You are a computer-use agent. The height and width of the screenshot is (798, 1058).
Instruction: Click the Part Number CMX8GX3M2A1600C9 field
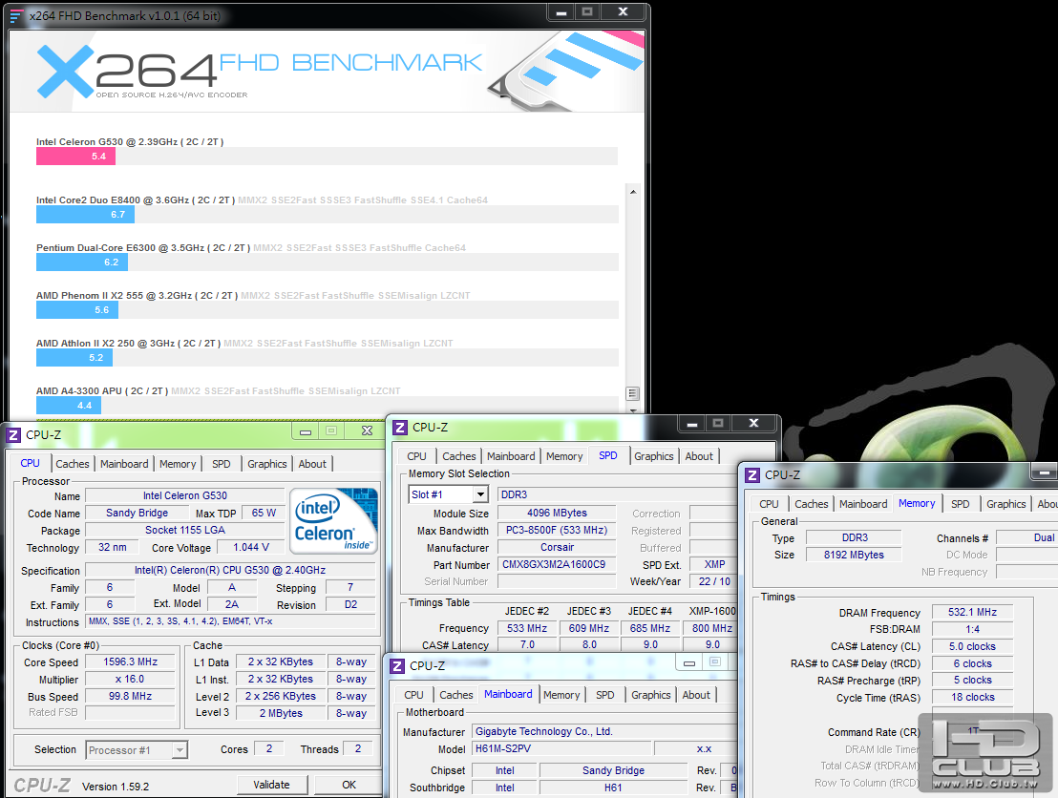[557, 564]
